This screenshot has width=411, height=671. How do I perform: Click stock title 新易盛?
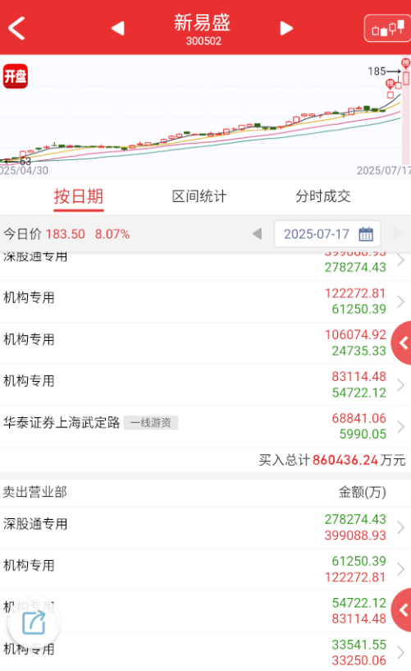point(202,22)
